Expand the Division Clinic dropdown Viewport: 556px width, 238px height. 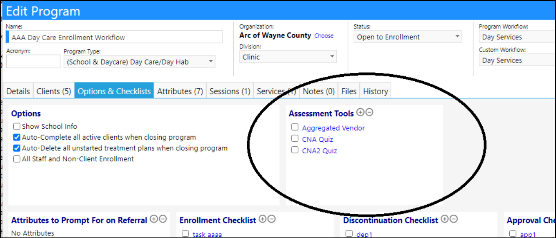click(x=288, y=57)
